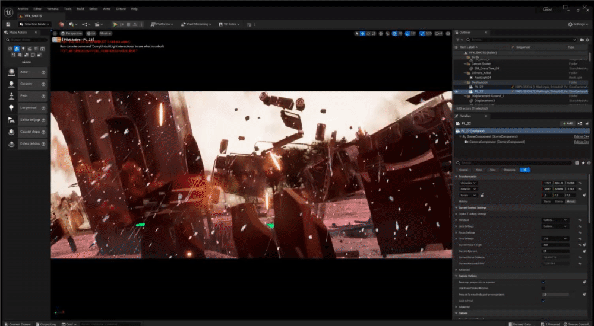
Task: Open help for Esfera del disparador
Action: pos(43,143)
